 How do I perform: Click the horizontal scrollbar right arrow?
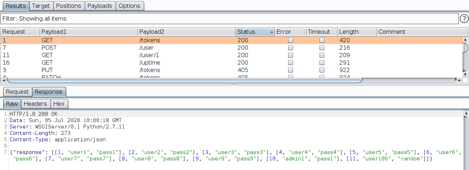[459, 80]
